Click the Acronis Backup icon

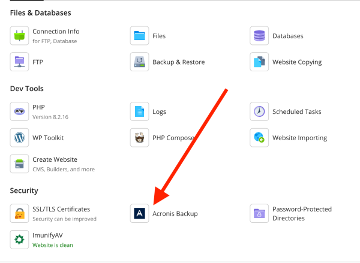point(140,213)
